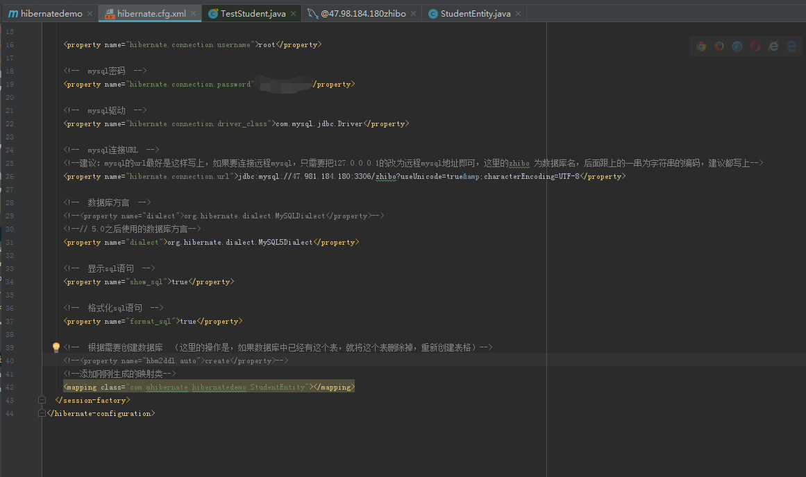Click the "</hibernate-configuration>" closing tag
Viewport: 806px width, 477px height.
[x=101, y=414]
